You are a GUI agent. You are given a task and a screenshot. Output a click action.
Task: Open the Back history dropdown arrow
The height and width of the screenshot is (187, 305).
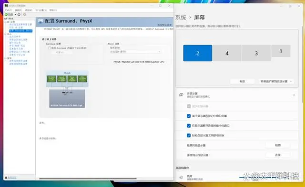tap(15, 14)
